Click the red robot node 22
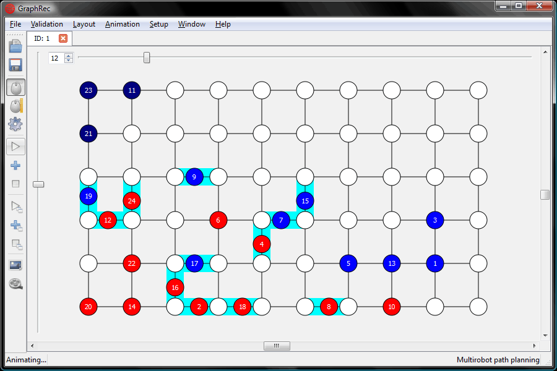The height and width of the screenshot is (371, 557). click(x=132, y=263)
